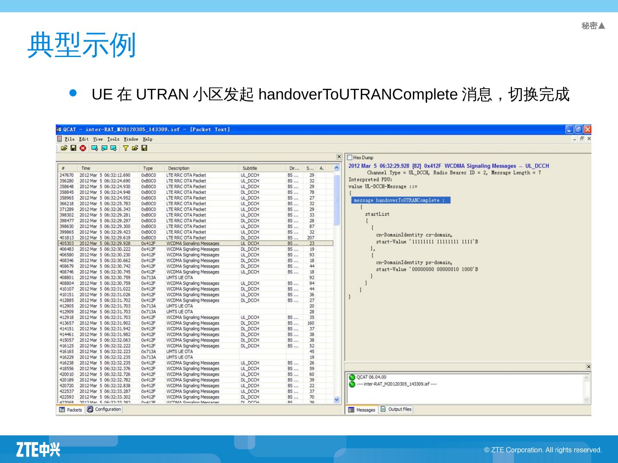Image resolution: width=618 pixels, height=463 pixels.
Task: Click the disk icon right of the funnel
Action: click(x=144, y=148)
